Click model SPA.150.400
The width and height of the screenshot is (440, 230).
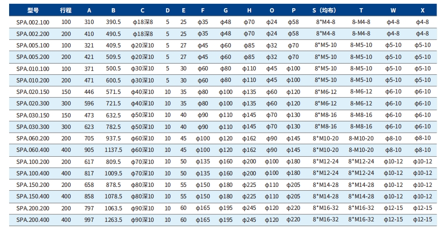pyautogui.click(x=33, y=196)
